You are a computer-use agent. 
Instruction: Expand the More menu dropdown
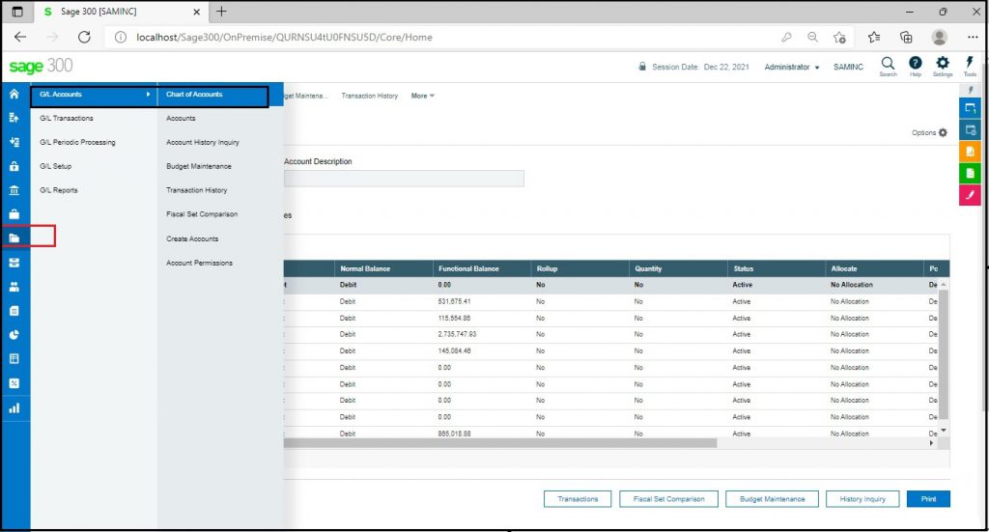point(423,96)
